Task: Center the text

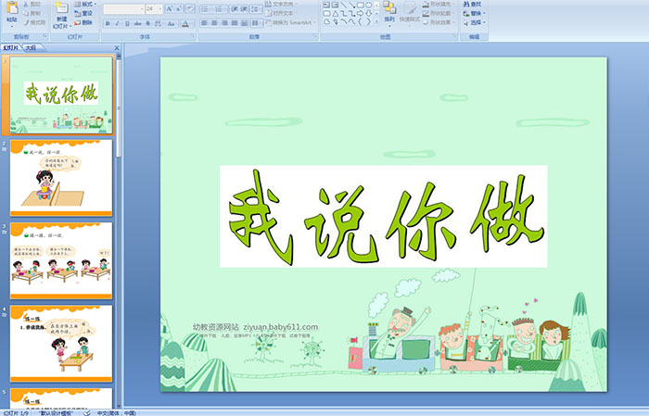Action: click(214, 23)
